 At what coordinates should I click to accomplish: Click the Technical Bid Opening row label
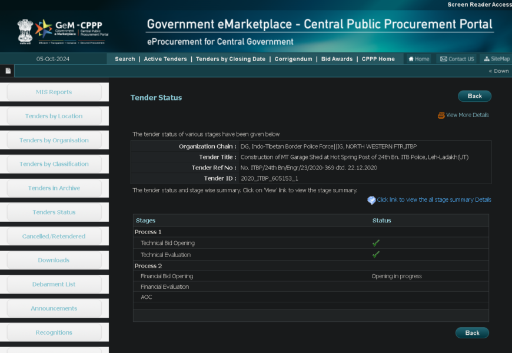(x=168, y=244)
